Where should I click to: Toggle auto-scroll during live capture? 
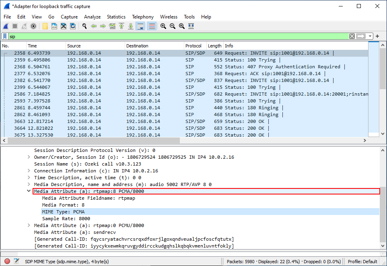(x=140, y=26)
